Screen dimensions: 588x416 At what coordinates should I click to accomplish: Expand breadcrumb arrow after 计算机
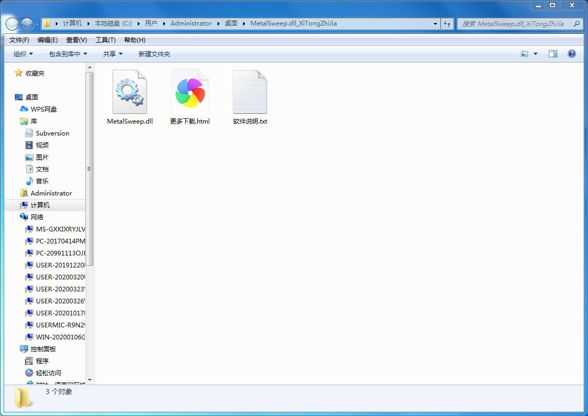[x=89, y=23]
